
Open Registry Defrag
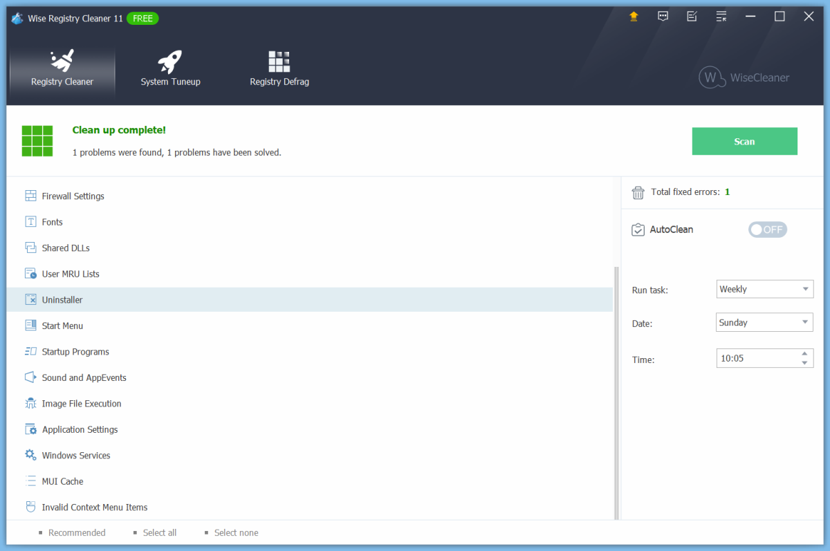click(279, 62)
